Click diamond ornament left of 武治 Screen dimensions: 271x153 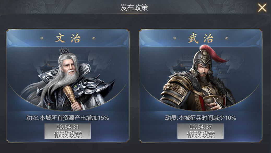[x=175, y=38]
